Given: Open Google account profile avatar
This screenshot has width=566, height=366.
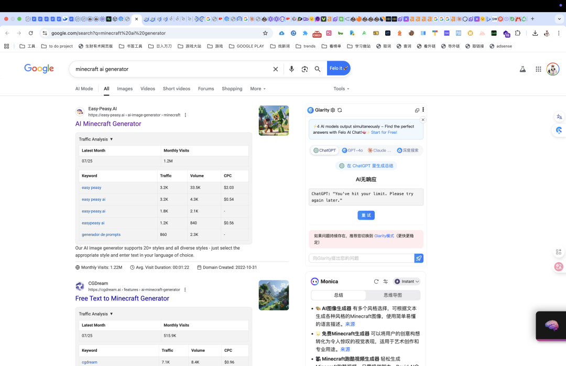Looking at the screenshot, I should point(553,69).
